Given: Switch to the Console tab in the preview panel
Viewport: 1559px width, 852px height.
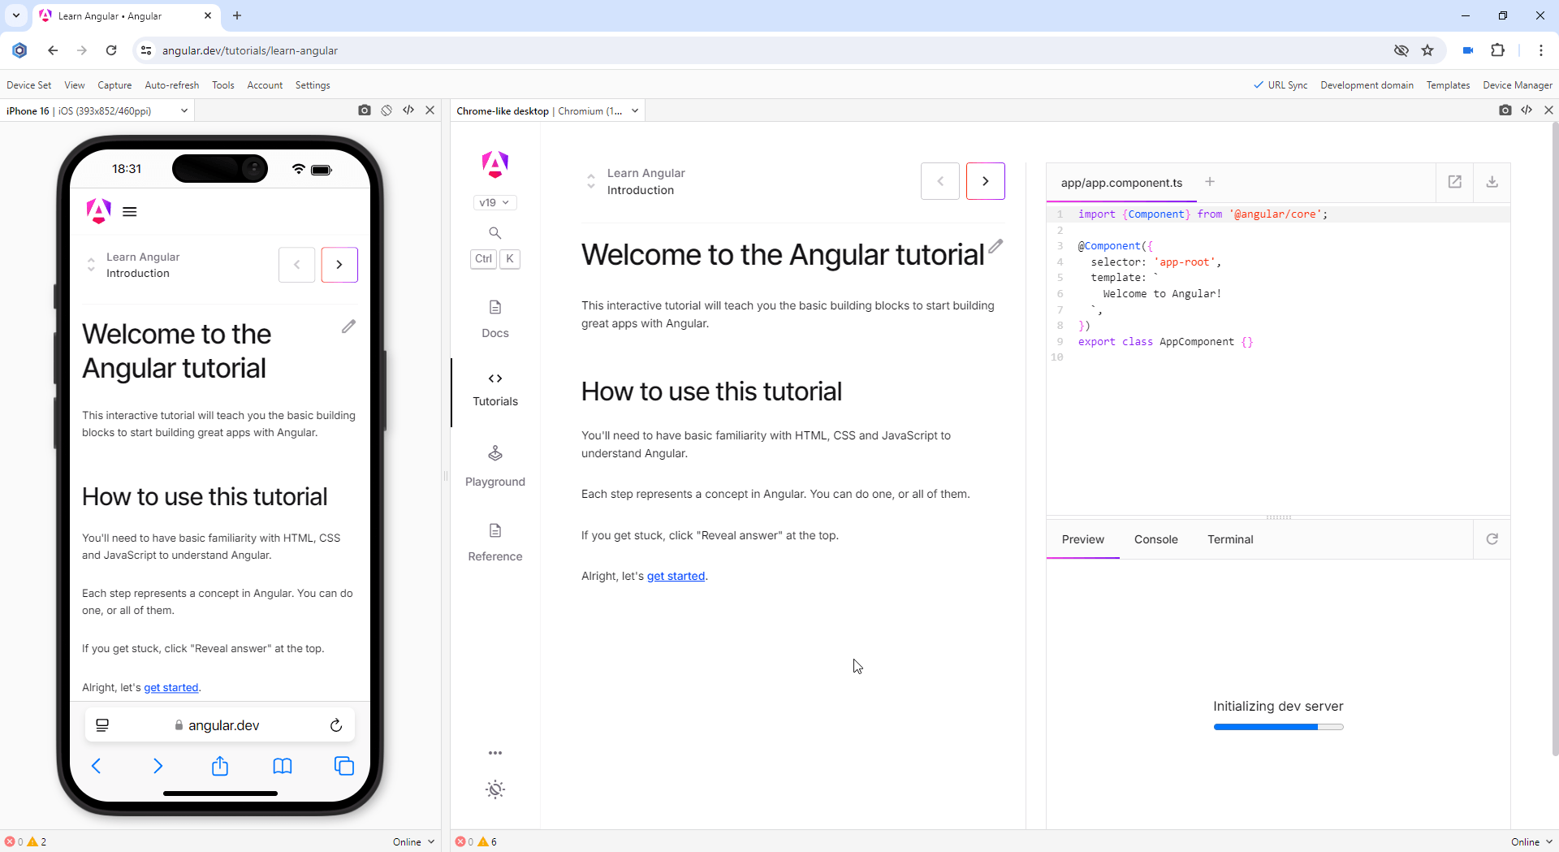Looking at the screenshot, I should tap(1155, 538).
